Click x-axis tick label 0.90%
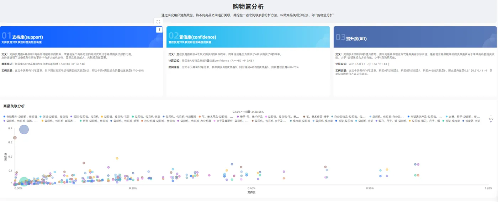Image resolution: width=498 pixels, height=202 pixels. pos(370,188)
